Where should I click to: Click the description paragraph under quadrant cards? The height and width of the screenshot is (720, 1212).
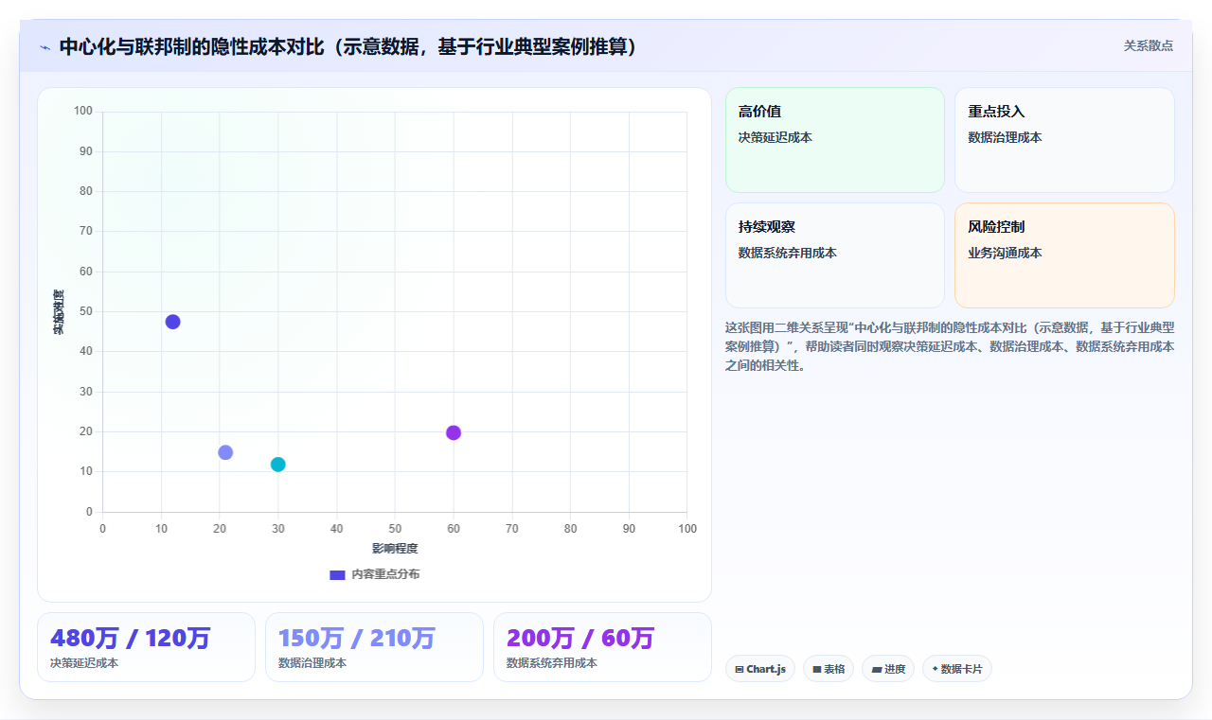(950, 346)
